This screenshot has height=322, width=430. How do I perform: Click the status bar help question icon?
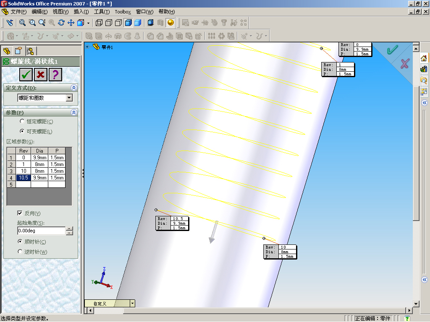pyautogui.click(x=407, y=319)
